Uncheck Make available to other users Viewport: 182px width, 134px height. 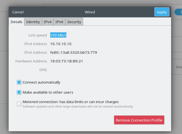point(19,92)
